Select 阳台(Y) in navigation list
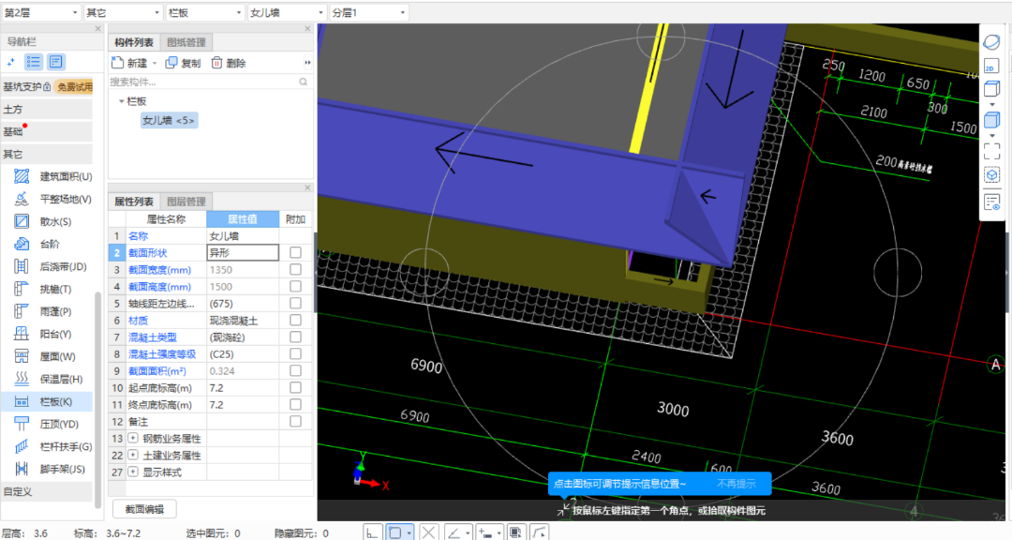The height and width of the screenshot is (540, 1012). pos(42,334)
